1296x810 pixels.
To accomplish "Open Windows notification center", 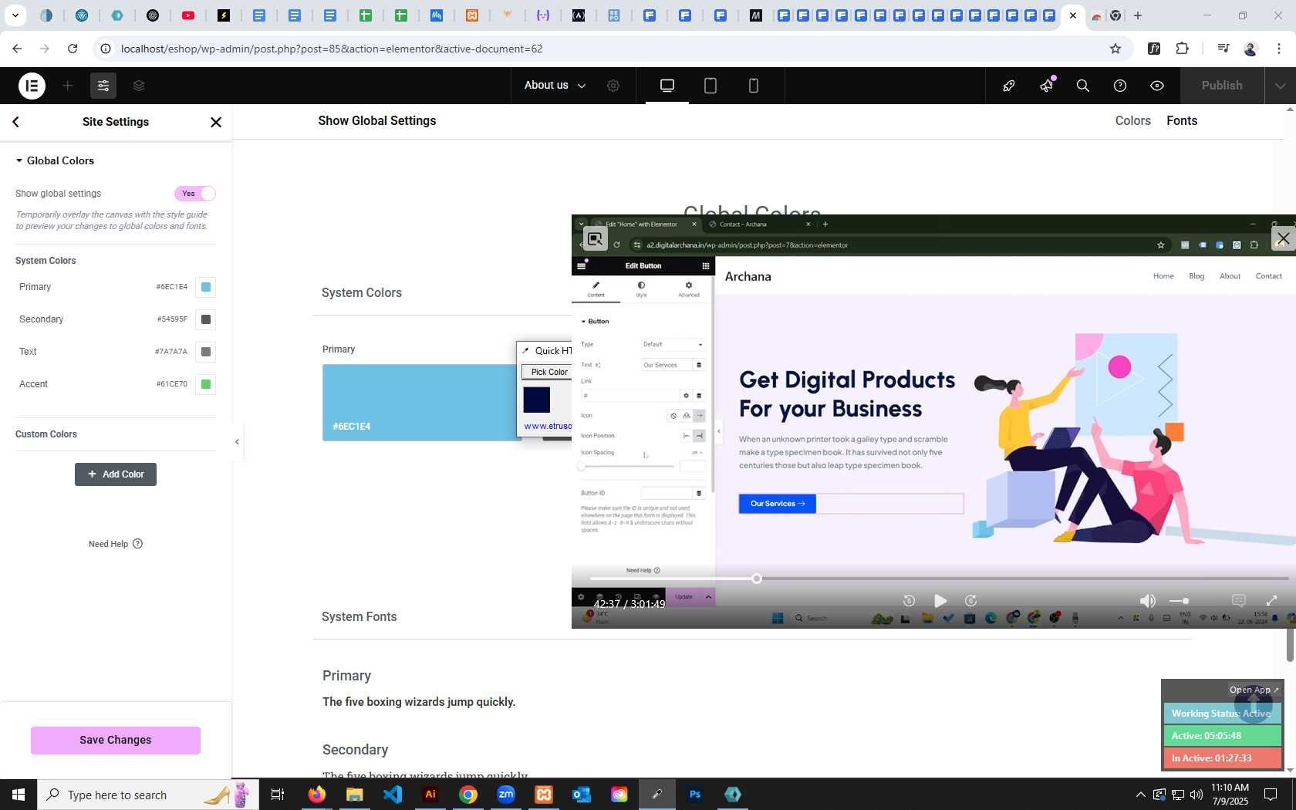I will (1271, 795).
